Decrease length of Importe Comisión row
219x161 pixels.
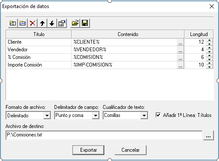(209, 67)
